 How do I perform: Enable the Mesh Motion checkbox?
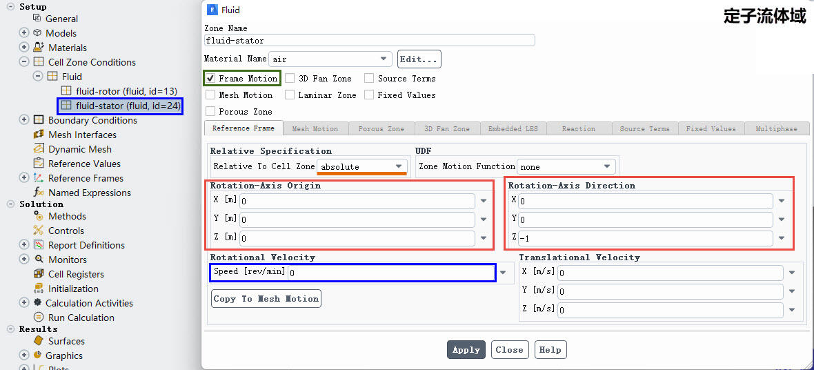(211, 95)
